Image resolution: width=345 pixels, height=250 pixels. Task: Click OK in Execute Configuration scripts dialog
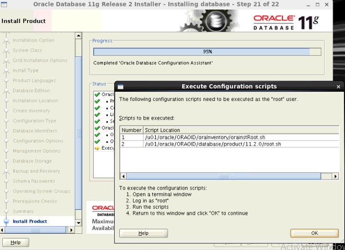click(314, 233)
